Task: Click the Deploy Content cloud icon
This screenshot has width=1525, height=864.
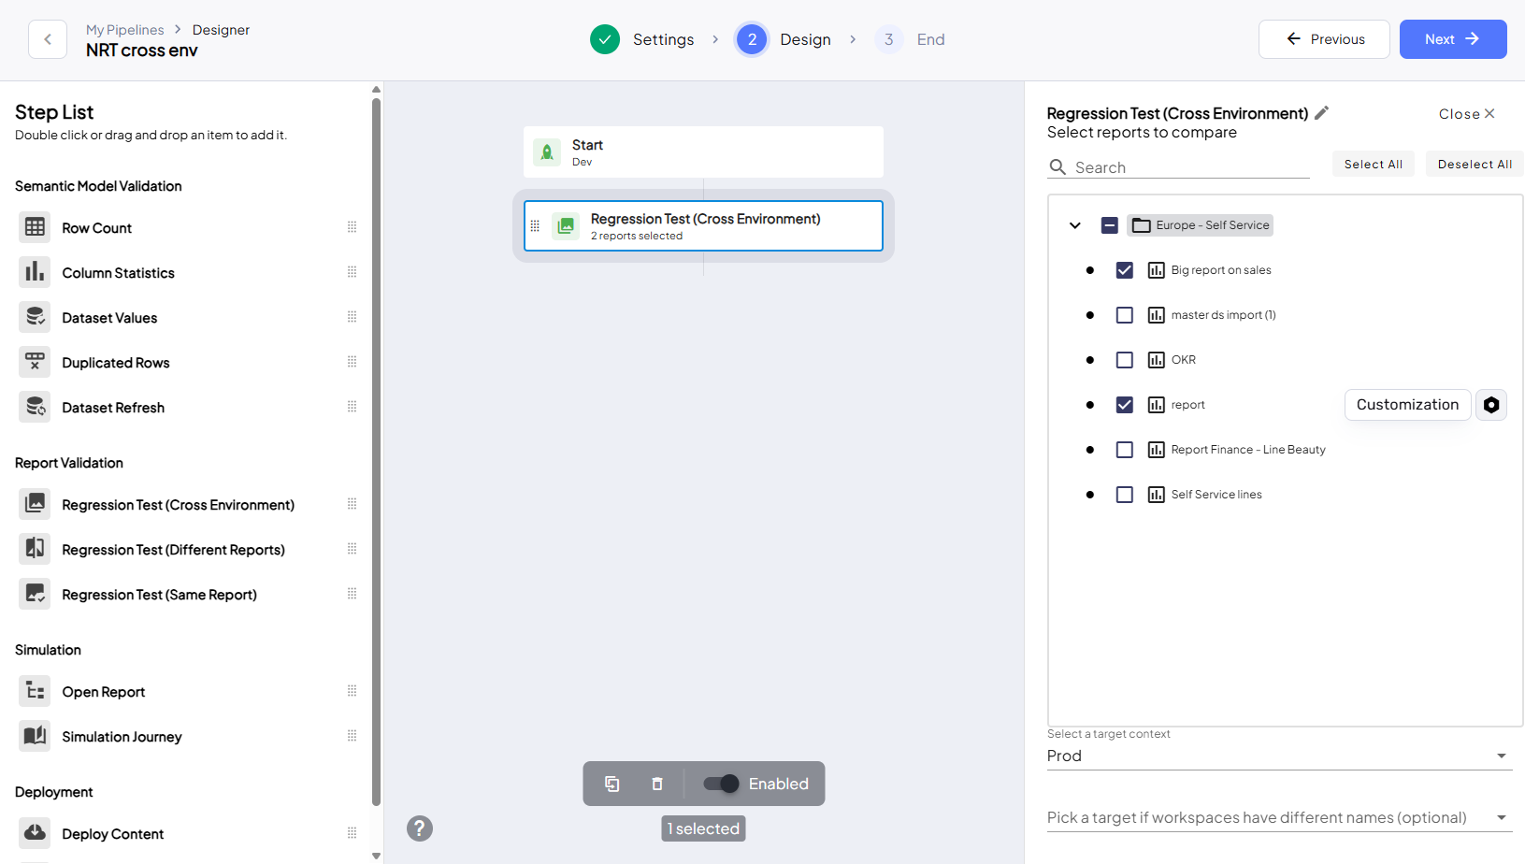Action: pyautogui.click(x=35, y=833)
